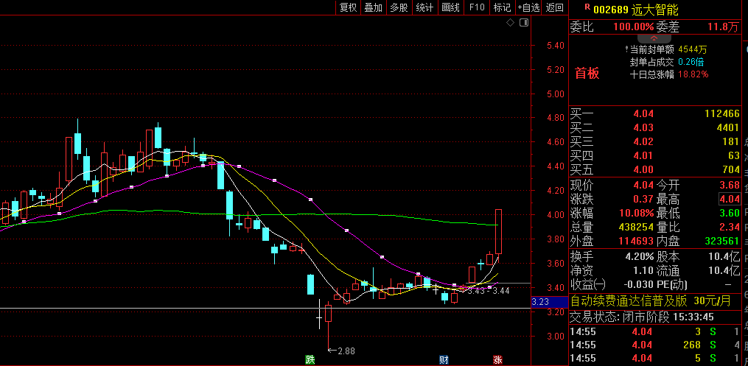
Task: Select the 买一 bid row price 4.04
Action: (x=643, y=113)
